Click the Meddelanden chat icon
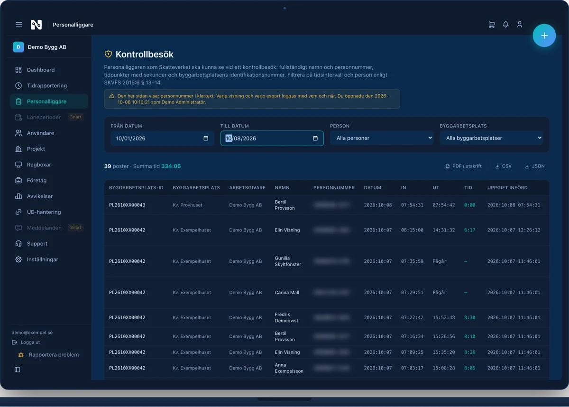Viewport: 569px width, 407px height. pos(18,228)
